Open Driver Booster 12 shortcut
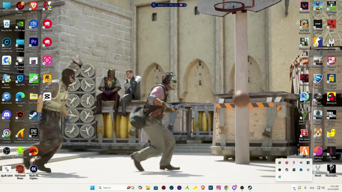The width and height of the screenshot is (342, 192). click(x=20, y=9)
